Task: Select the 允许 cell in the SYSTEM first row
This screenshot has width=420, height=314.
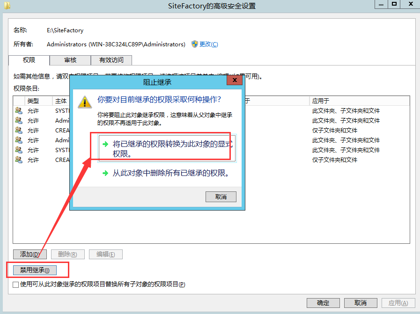Action: (33, 110)
